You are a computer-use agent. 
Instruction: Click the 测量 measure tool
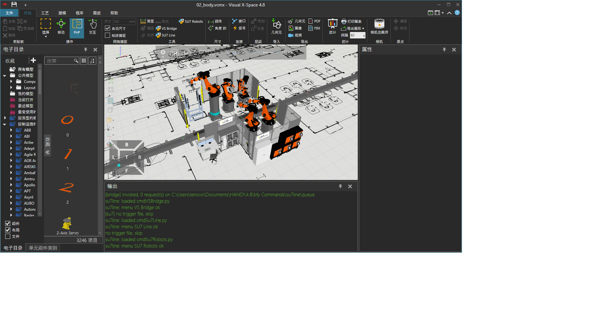click(x=147, y=21)
